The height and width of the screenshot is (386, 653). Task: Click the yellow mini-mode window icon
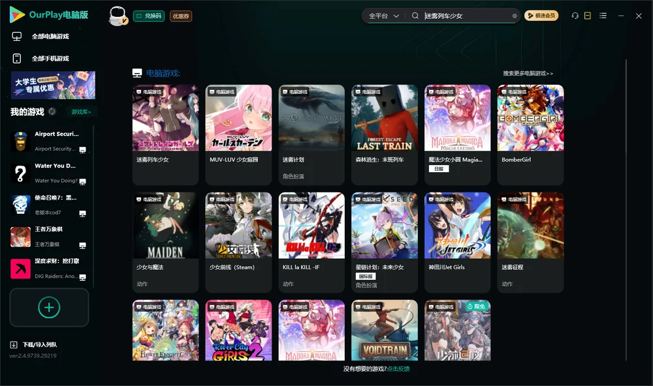tap(588, 16)
